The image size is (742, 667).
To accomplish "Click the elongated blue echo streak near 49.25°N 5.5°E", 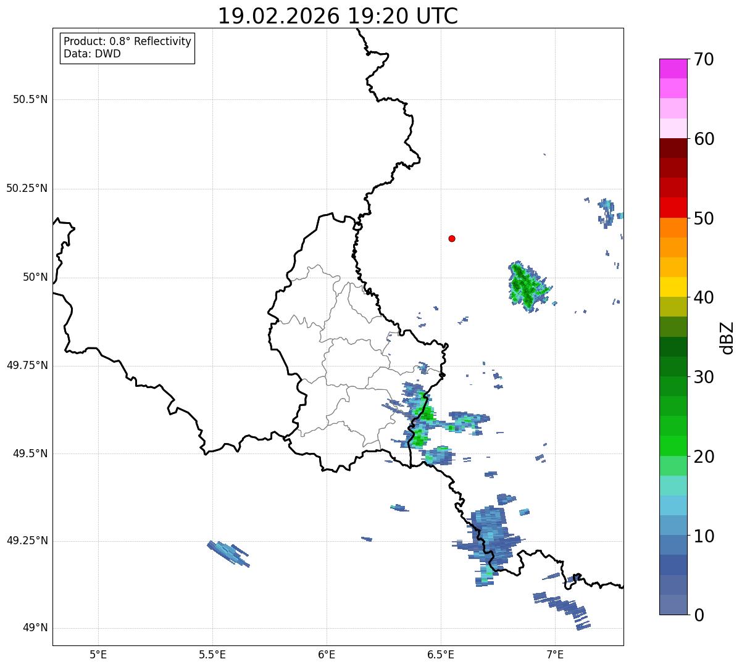I will coord(228,553).
